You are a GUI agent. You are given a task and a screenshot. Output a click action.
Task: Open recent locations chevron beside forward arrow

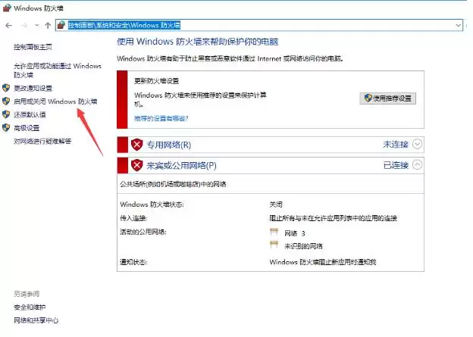click(x=36, y=25)
